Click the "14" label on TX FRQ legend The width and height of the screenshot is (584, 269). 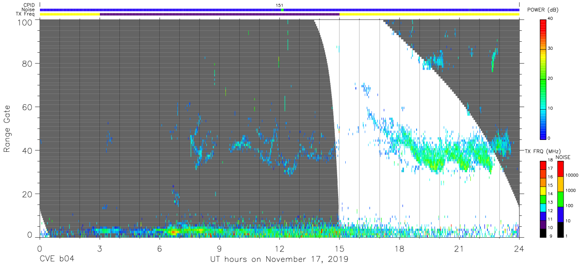[550, 194]
